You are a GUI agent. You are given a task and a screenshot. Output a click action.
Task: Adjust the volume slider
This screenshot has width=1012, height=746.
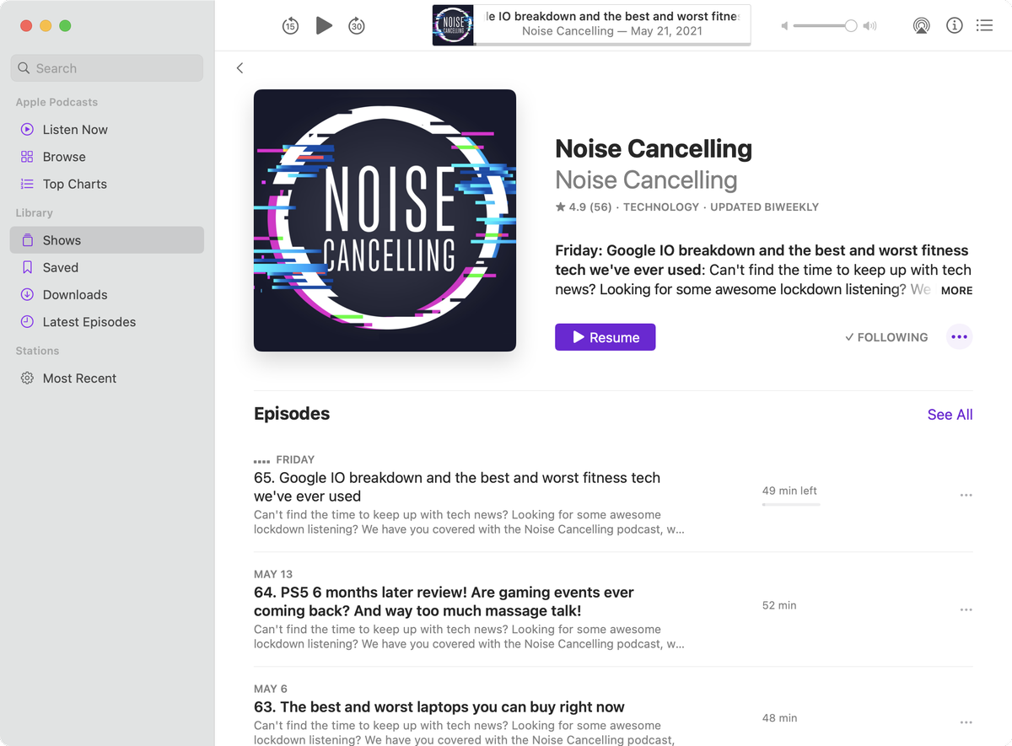[825, 25]
